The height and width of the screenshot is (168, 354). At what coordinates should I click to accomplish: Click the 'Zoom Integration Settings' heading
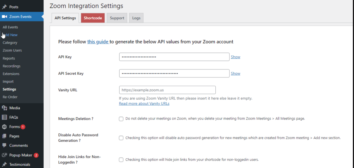tap(86, 6)
